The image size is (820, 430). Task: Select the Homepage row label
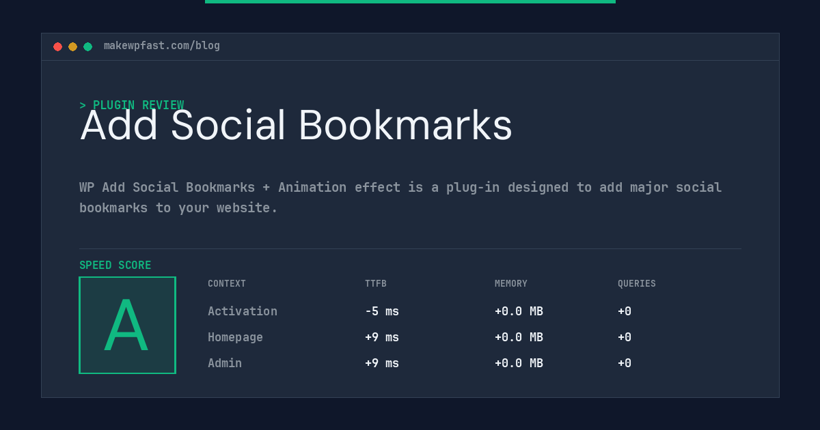pyautogui.click(x=235, y=337)
